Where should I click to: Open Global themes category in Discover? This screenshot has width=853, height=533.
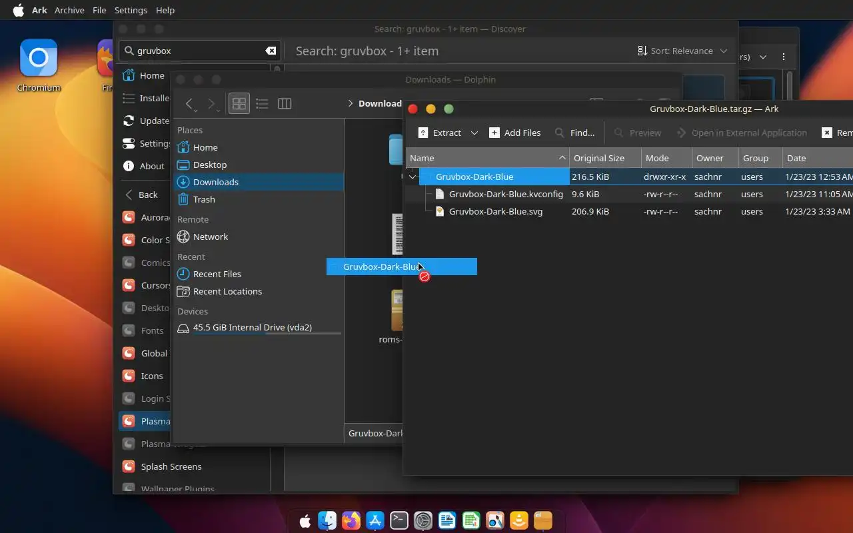[x=145, y=353]
